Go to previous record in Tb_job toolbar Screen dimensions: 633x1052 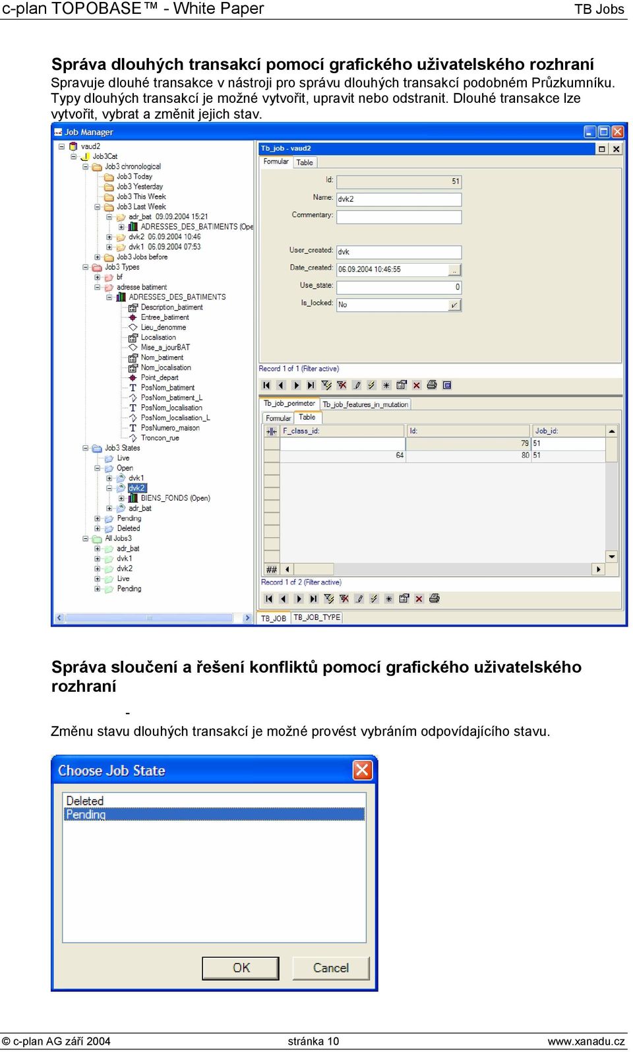coord(281,385)
